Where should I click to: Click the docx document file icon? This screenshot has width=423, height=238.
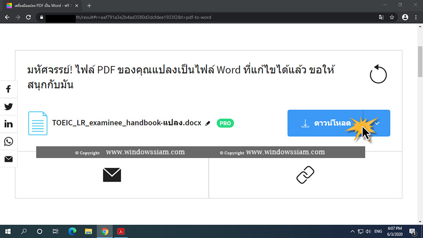(38, 123)
